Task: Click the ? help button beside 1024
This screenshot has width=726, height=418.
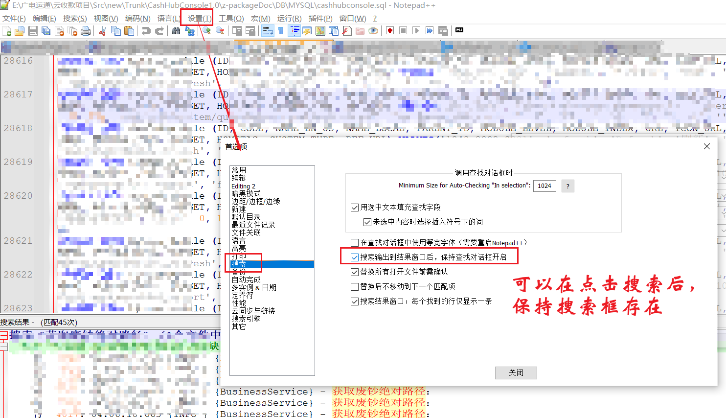Action: 567,186
